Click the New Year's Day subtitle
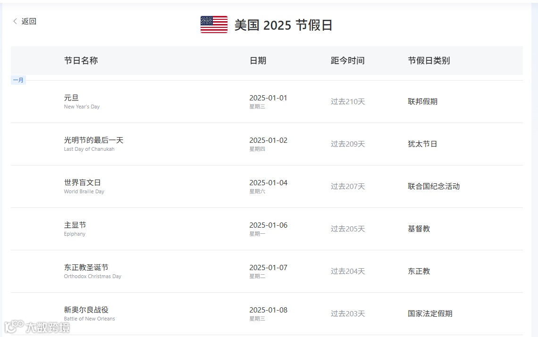This screenshot has height=337, width=538. click(82, 107)
